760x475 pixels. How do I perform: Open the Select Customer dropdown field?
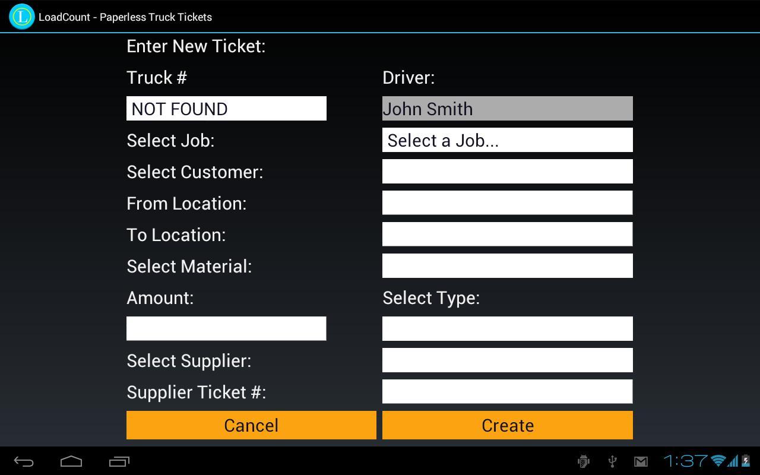[508, 171]
